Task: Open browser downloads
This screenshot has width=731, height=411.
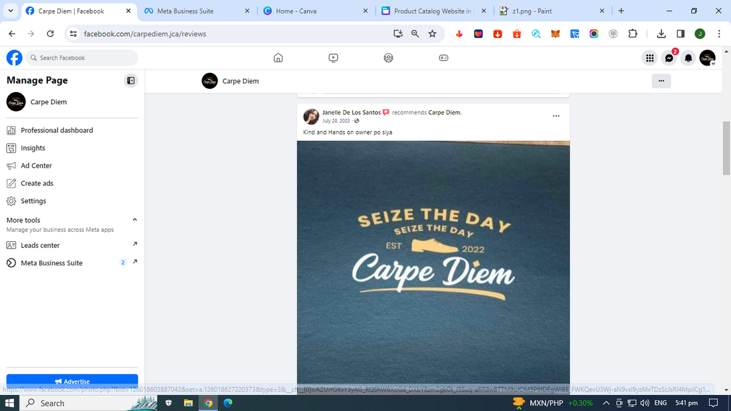Action: (661, 33)
